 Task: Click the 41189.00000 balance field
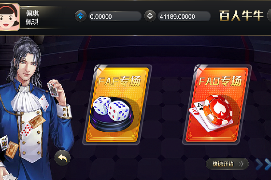[x=184, y=16]
